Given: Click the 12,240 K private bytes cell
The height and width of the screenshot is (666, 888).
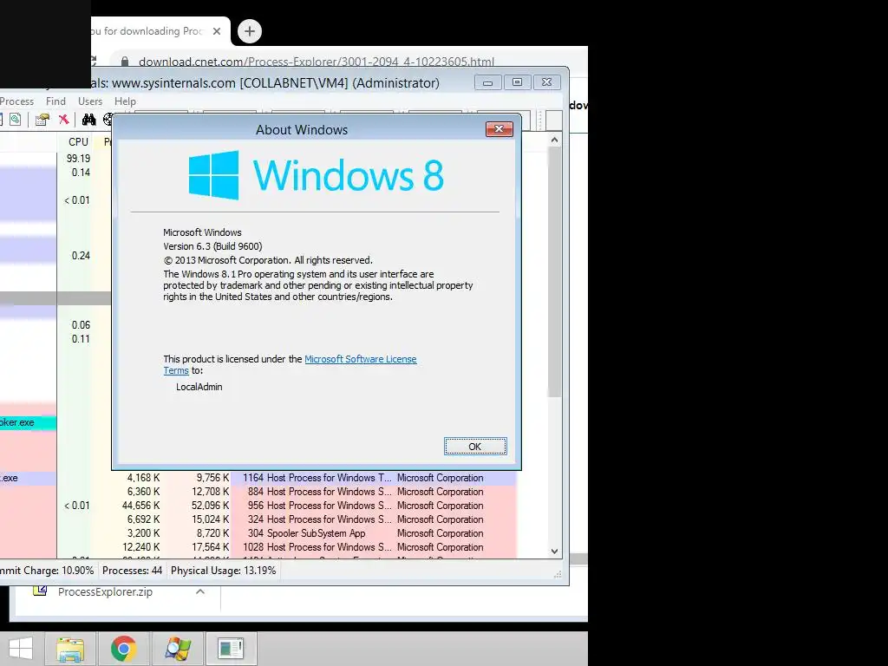Looking at the screenshot, I should (141, 547).
